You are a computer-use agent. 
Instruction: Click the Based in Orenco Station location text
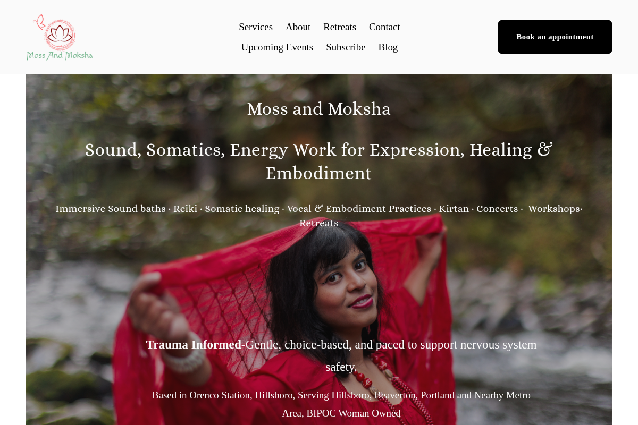coord(341,404)
